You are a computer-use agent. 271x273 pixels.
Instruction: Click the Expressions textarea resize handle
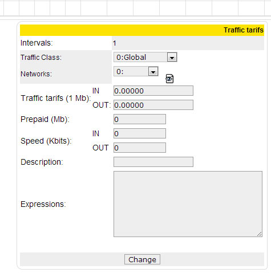click(260, 234)
